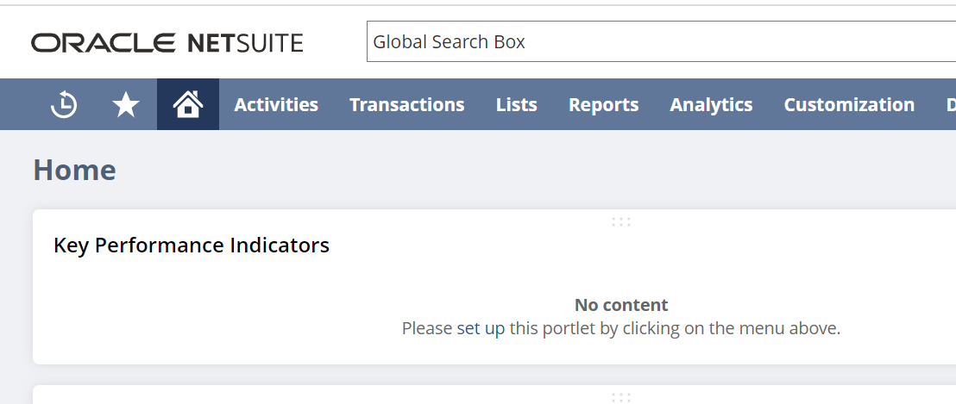Open the cut-off menu after Customization

point(951,104)
